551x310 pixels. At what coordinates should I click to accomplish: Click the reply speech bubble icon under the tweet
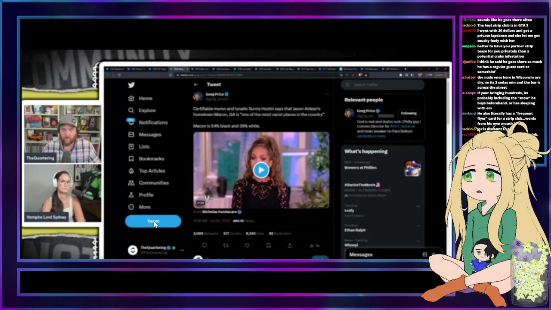tap(204, 245)
